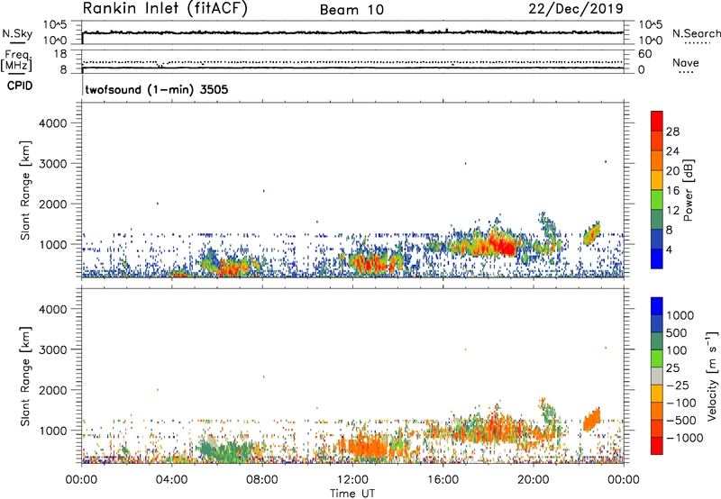Screen dimensions: 721x499
Task: Click the 'Nave' legend label
Action: [686, 62]
